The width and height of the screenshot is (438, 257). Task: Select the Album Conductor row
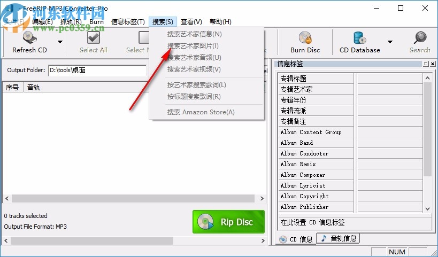[316, 153]
